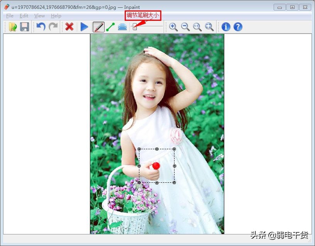
Task: Set zoom to actual size 1:1
Action: click(x=197, y=27)
